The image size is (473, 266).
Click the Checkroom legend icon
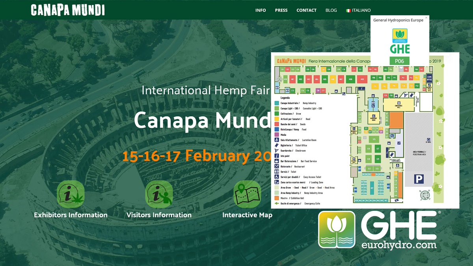pos(277,151)
